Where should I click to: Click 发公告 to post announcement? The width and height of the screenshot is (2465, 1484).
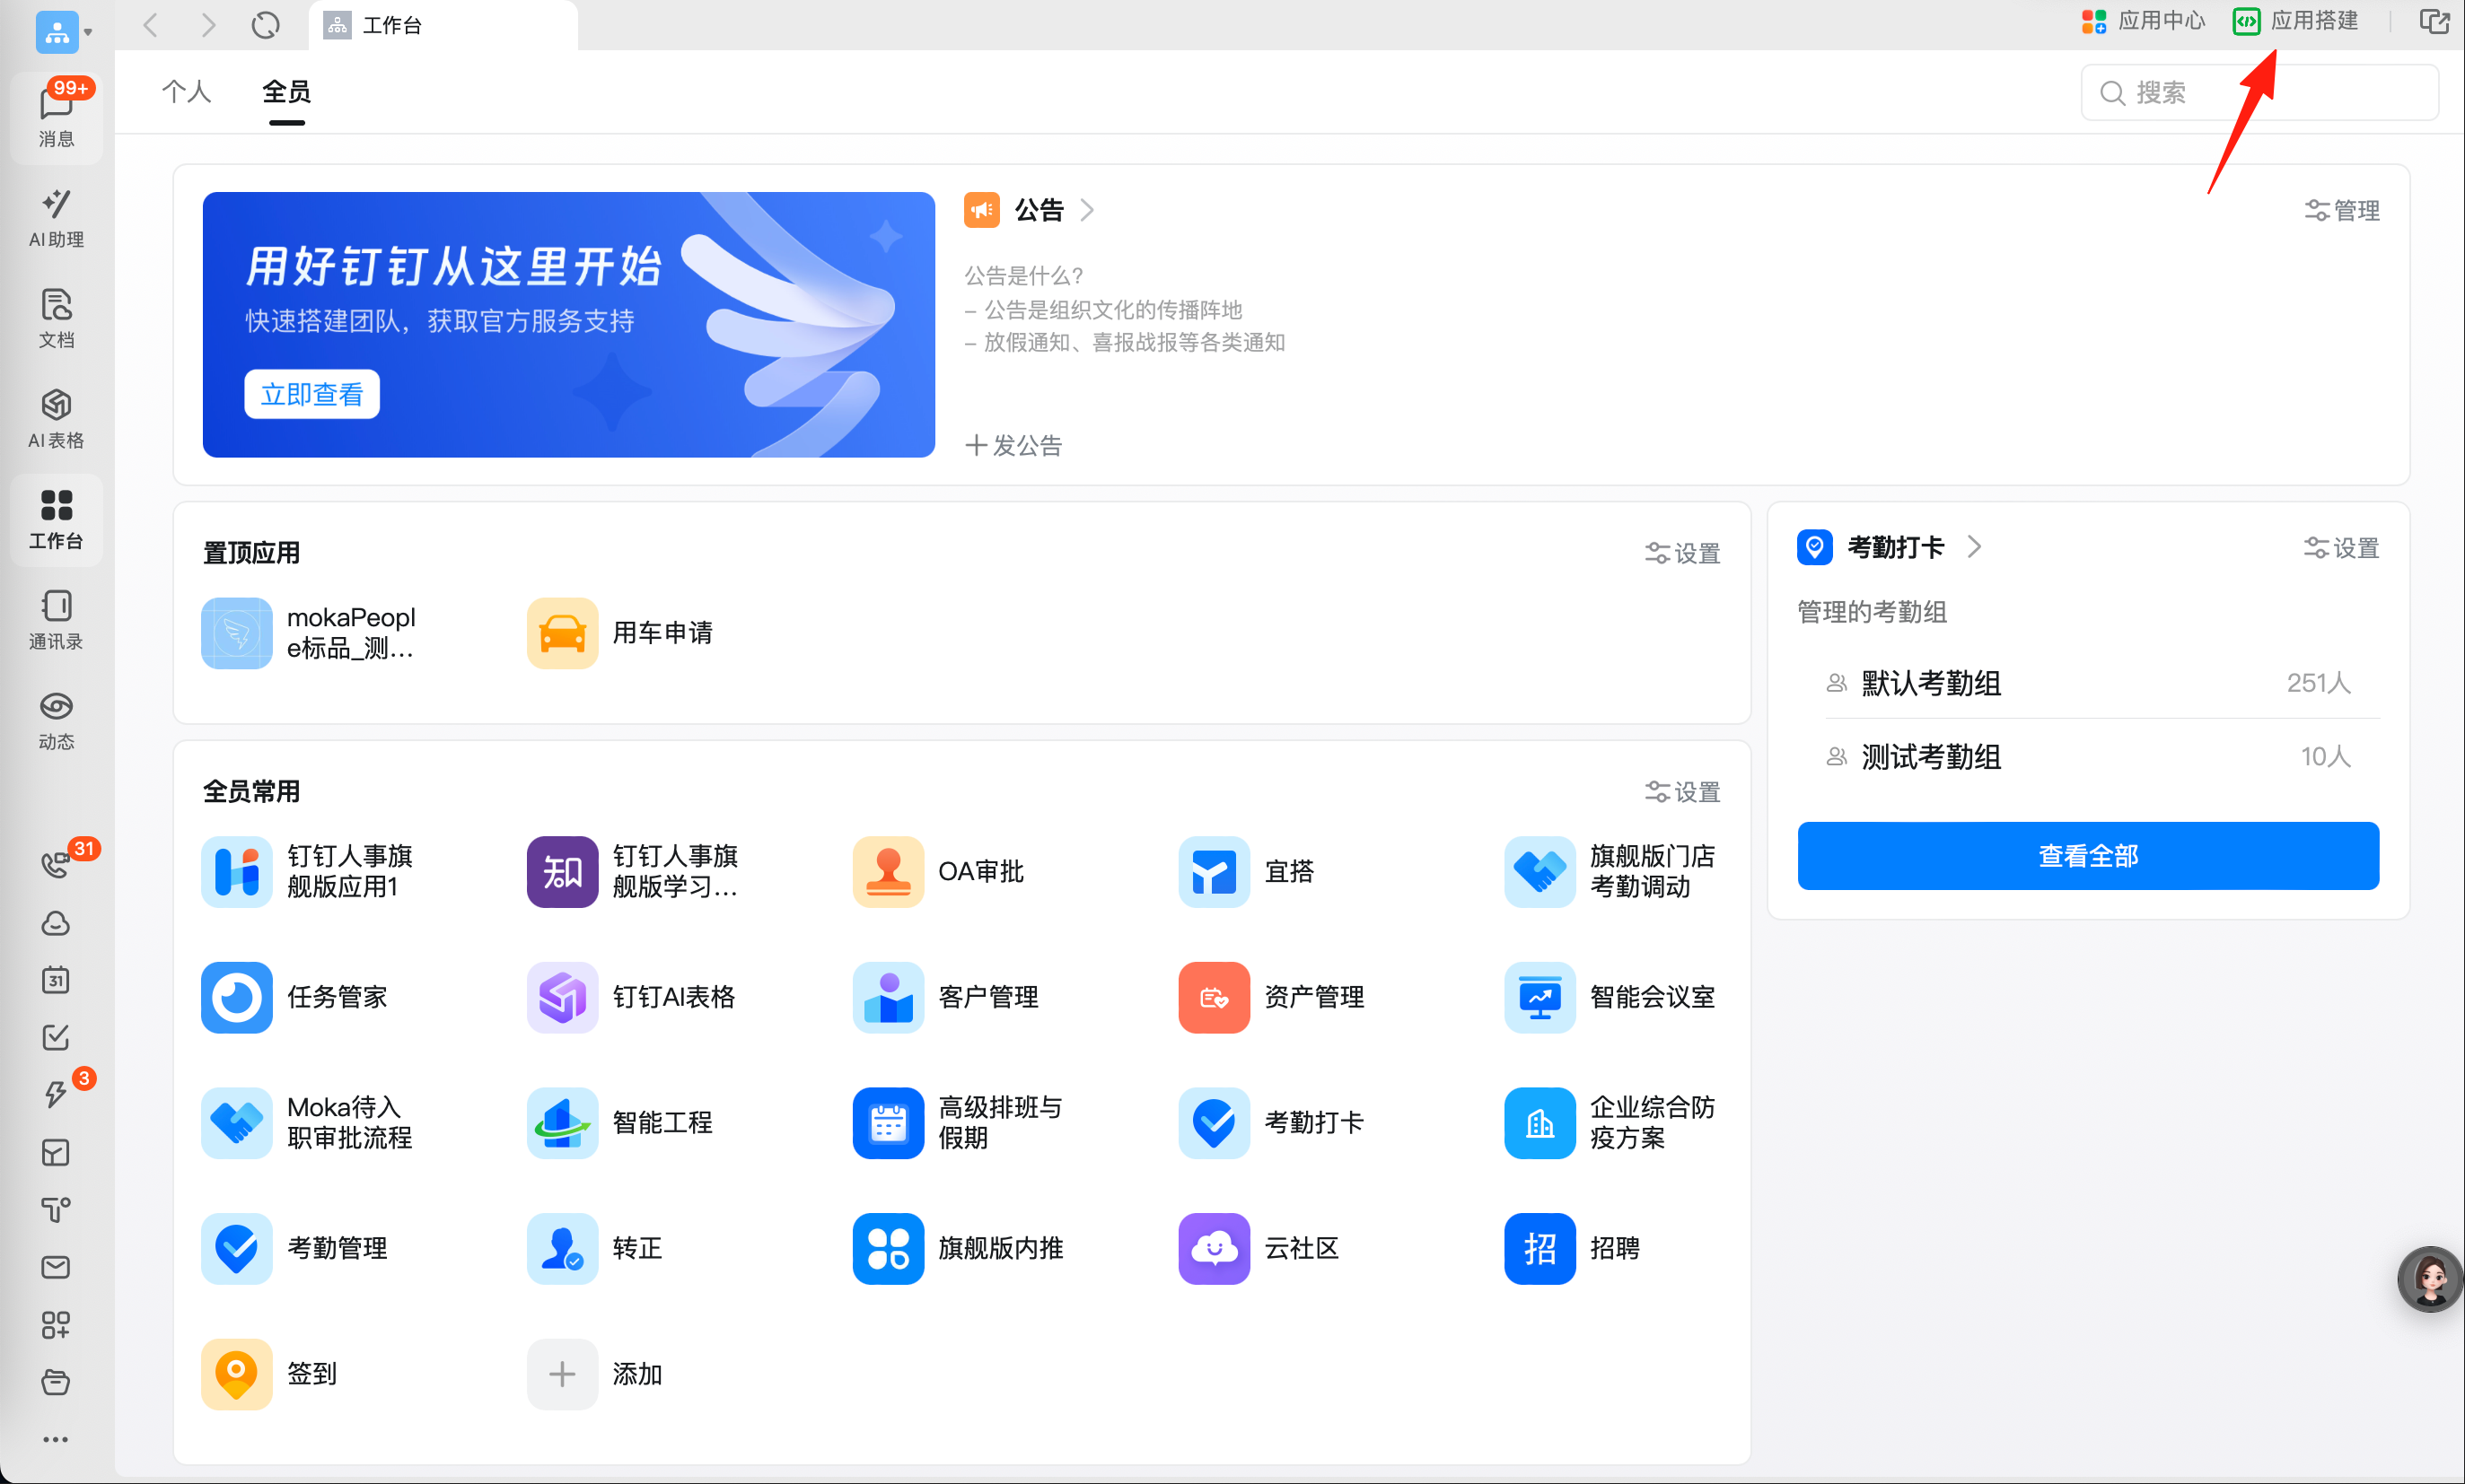tap(1013, 445)
